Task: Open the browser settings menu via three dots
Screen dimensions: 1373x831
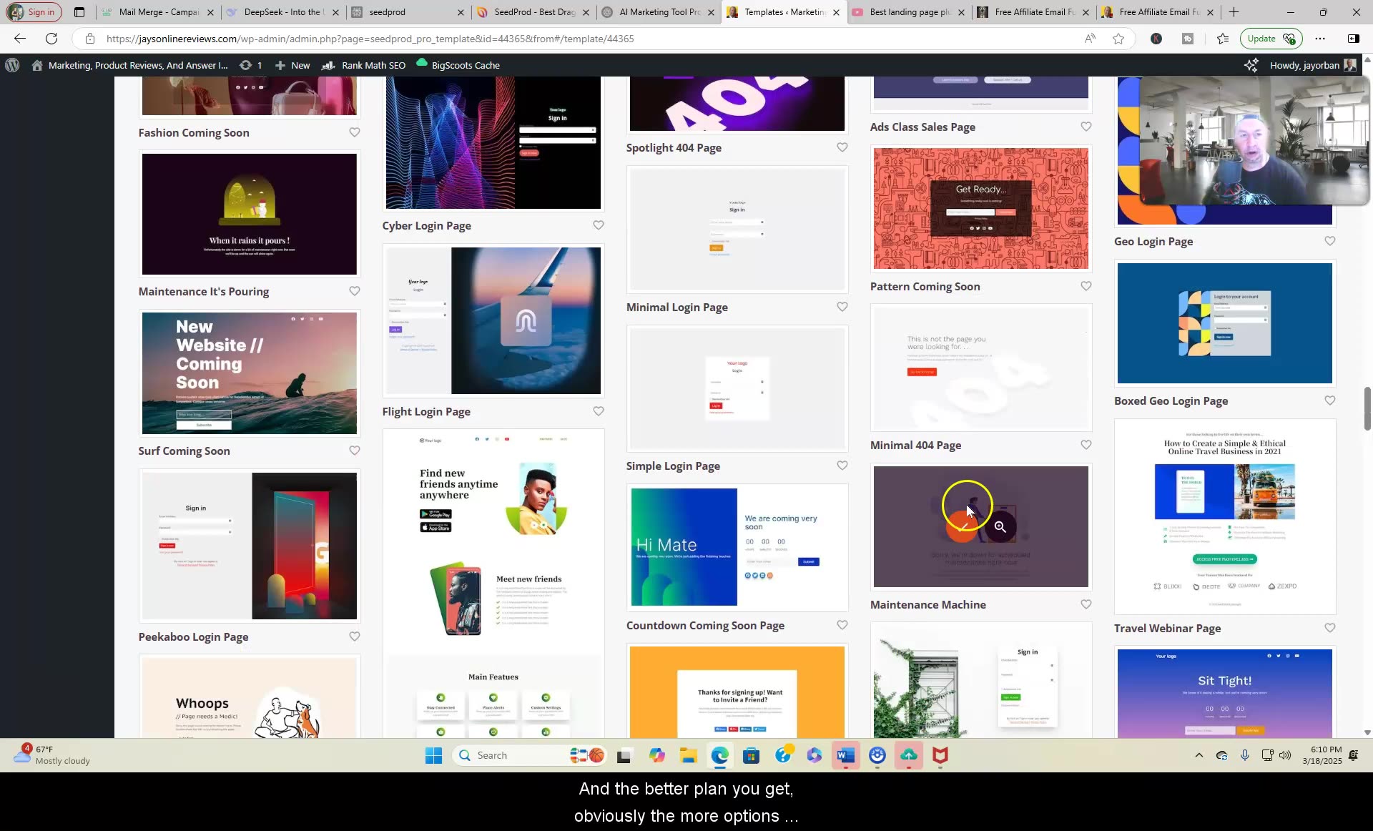Action: click(x=1320, y=39)
